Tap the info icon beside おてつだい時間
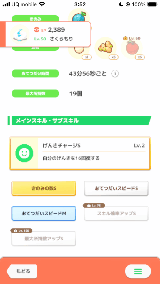This screenshot has width=160, height=284. tap(115, 74)
